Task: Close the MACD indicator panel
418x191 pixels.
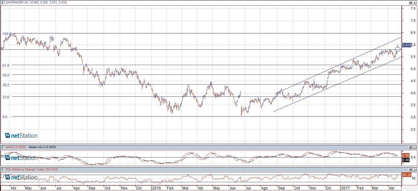Action: [x=415, y=147]
